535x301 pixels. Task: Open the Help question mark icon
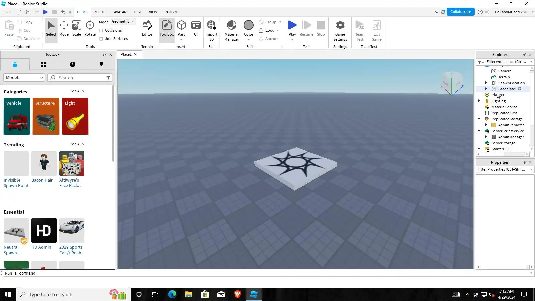(480, 12)
